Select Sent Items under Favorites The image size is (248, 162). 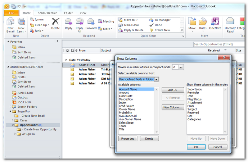[x=24, y=52]
